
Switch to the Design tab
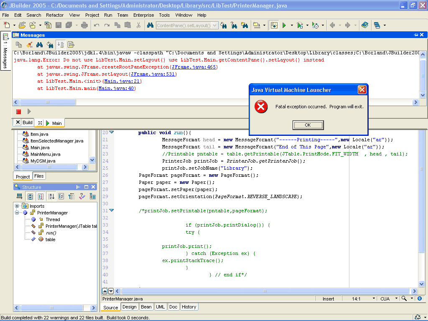point(130,307)
